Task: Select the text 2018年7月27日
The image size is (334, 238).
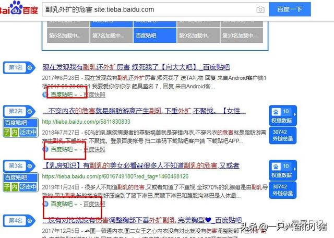Action: point(61,133)
